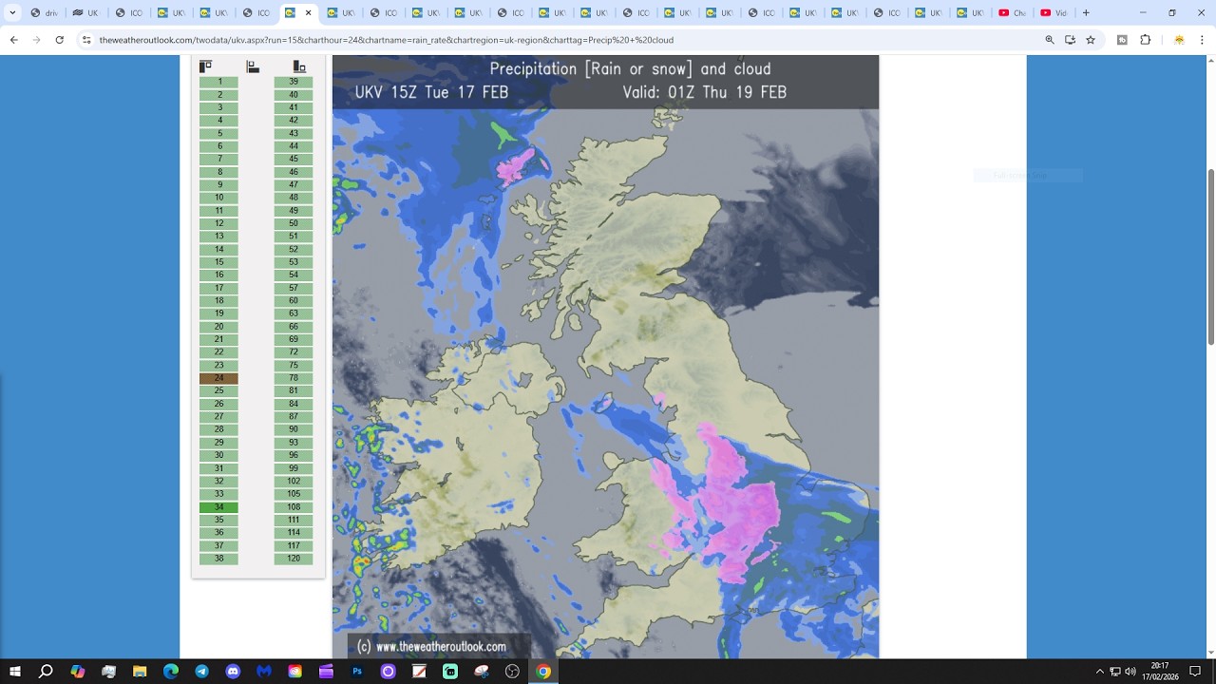This screenshot has height=684, width=1216.
Task: Open Photoshop from the taskbar
Action: 357,672
